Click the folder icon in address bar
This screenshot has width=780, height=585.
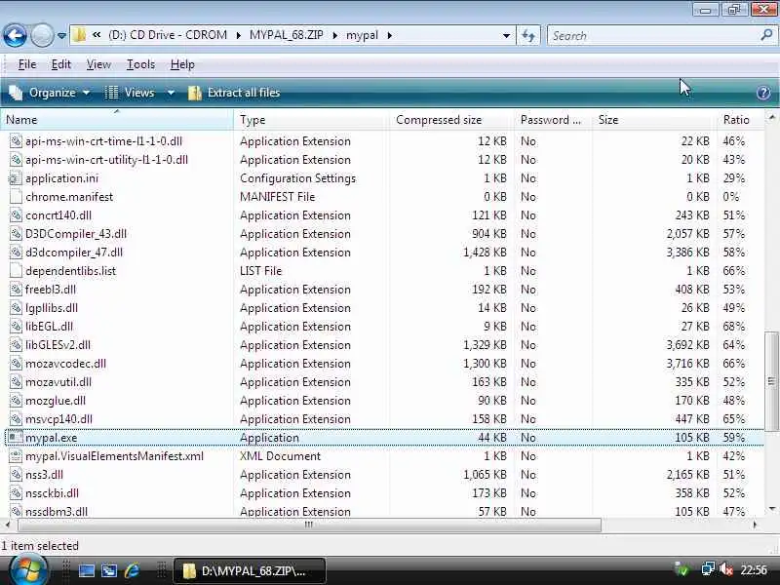point(79,35)
